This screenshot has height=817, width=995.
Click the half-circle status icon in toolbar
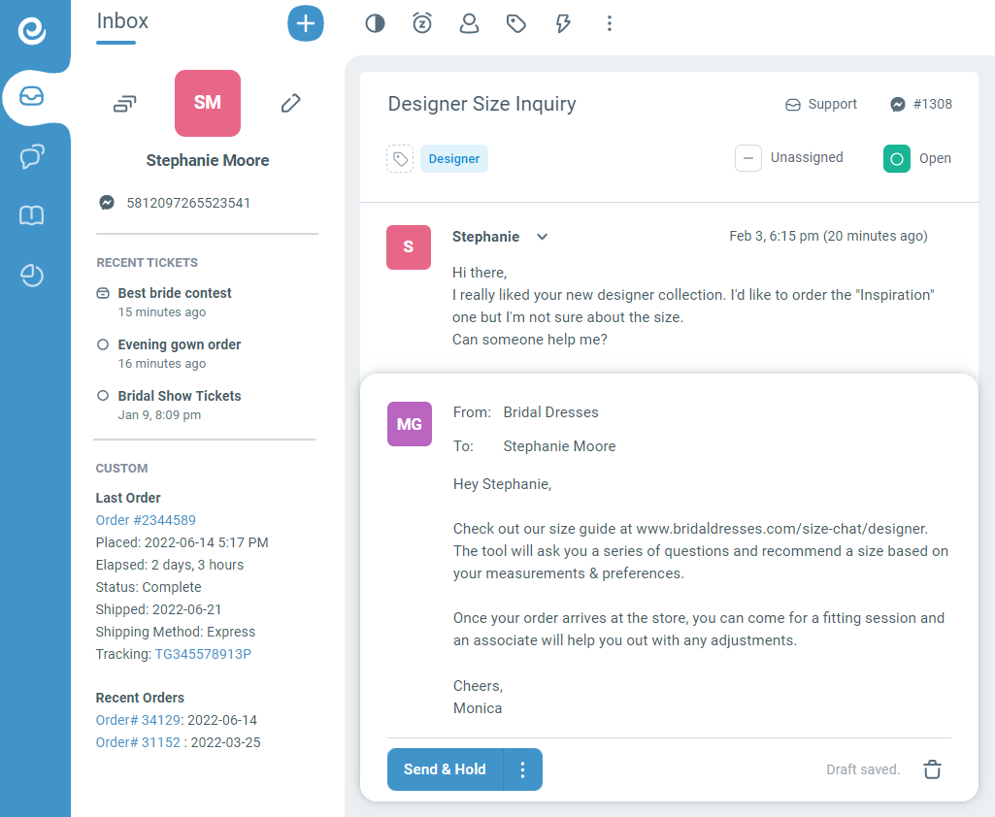375,23
